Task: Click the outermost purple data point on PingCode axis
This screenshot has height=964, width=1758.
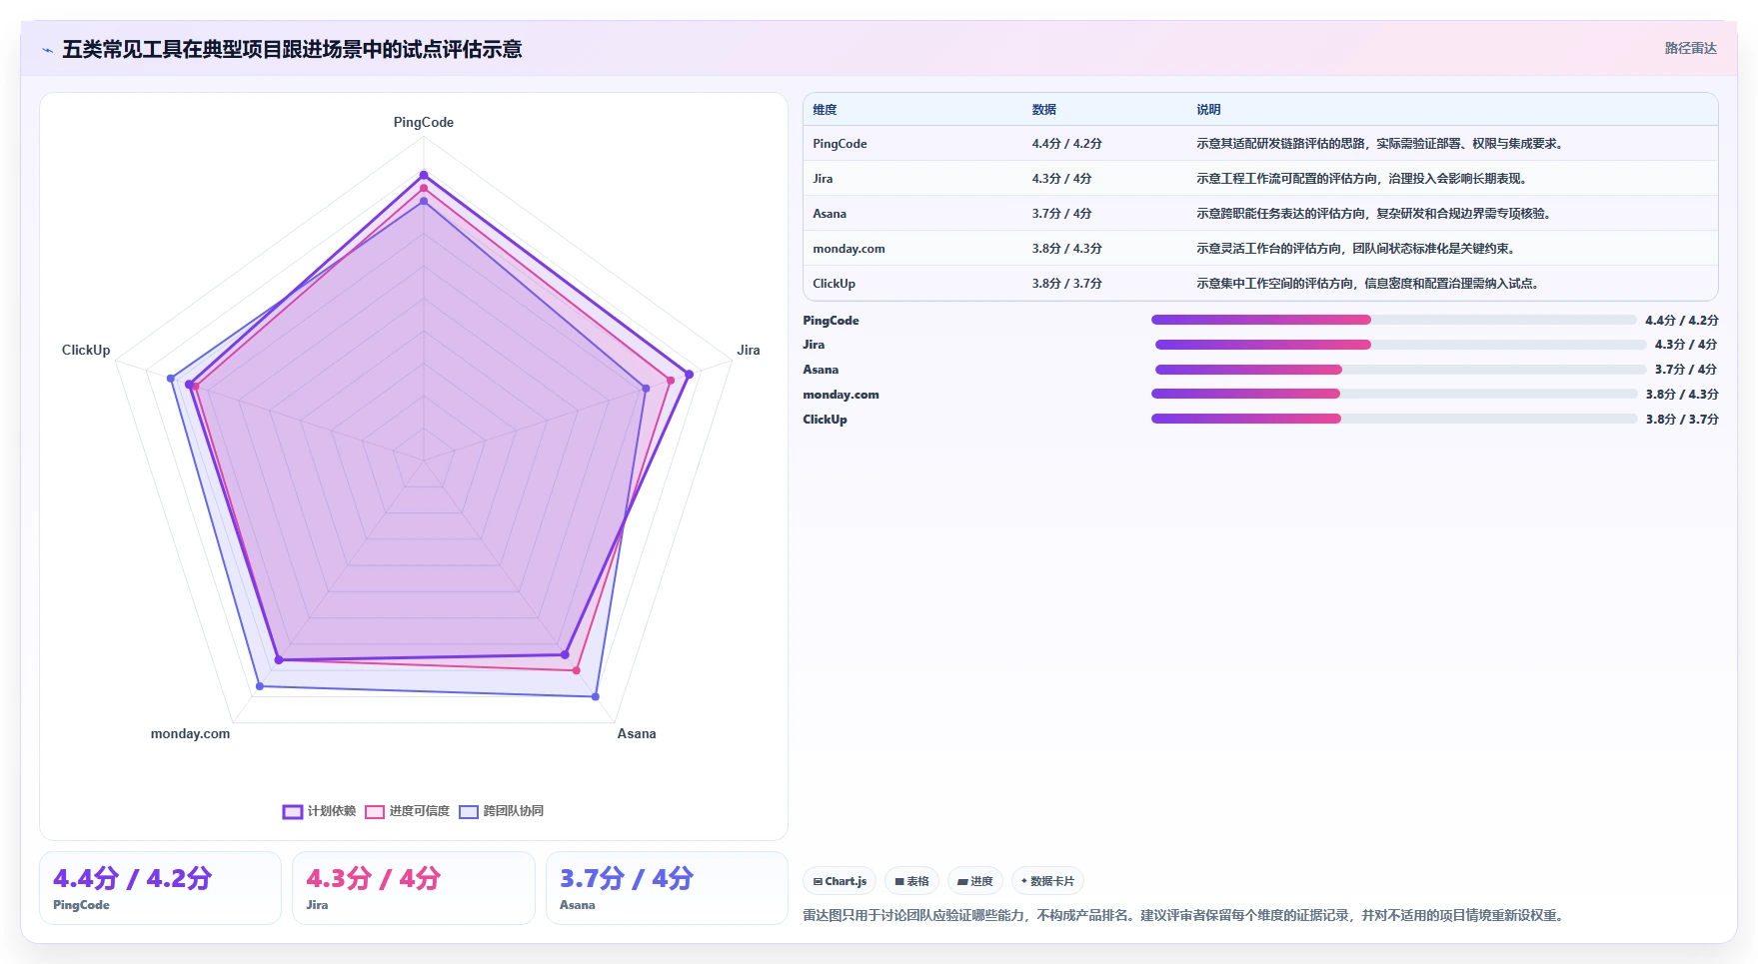Action: click(x=424, y=175)
